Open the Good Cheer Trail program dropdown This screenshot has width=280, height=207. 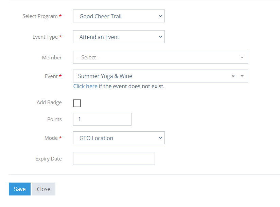point(119,16)
